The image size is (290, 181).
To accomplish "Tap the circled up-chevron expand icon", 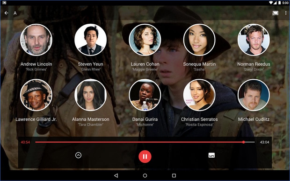I will click(79, 155).
